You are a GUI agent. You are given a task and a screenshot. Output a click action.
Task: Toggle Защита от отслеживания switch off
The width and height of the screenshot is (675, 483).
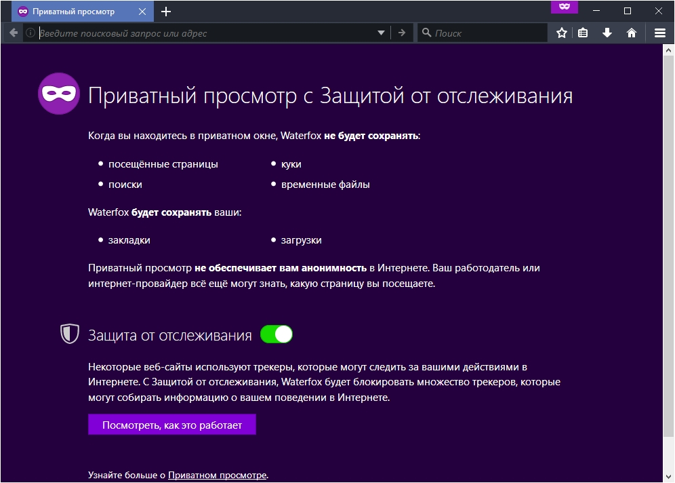[x=277, y=334]
